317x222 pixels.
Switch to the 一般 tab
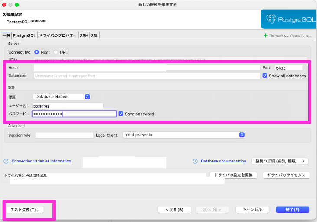click(x=6, y=35)
